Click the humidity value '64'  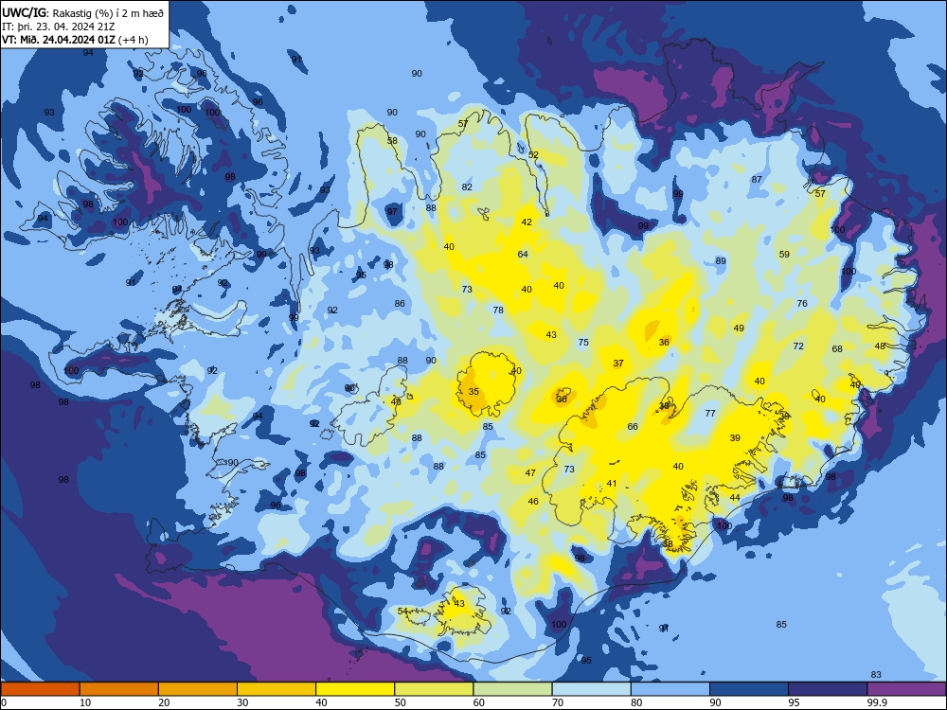click(x=523, y=254)
